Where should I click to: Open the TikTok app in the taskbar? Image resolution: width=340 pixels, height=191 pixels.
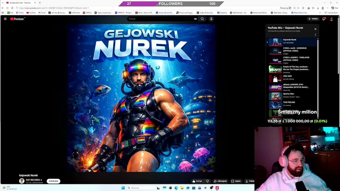pos(217,188)
